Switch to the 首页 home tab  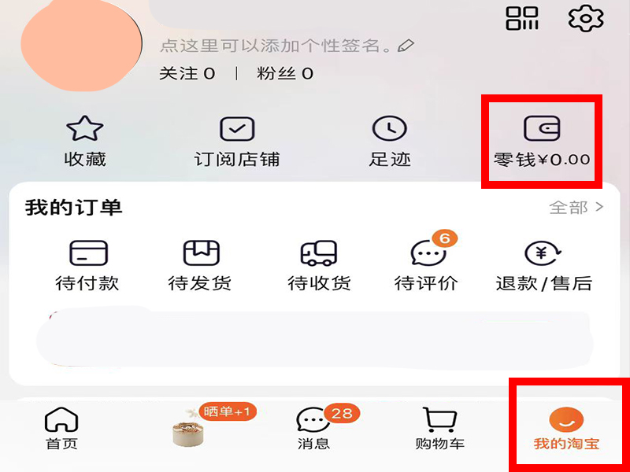click(x=61, y=429)
